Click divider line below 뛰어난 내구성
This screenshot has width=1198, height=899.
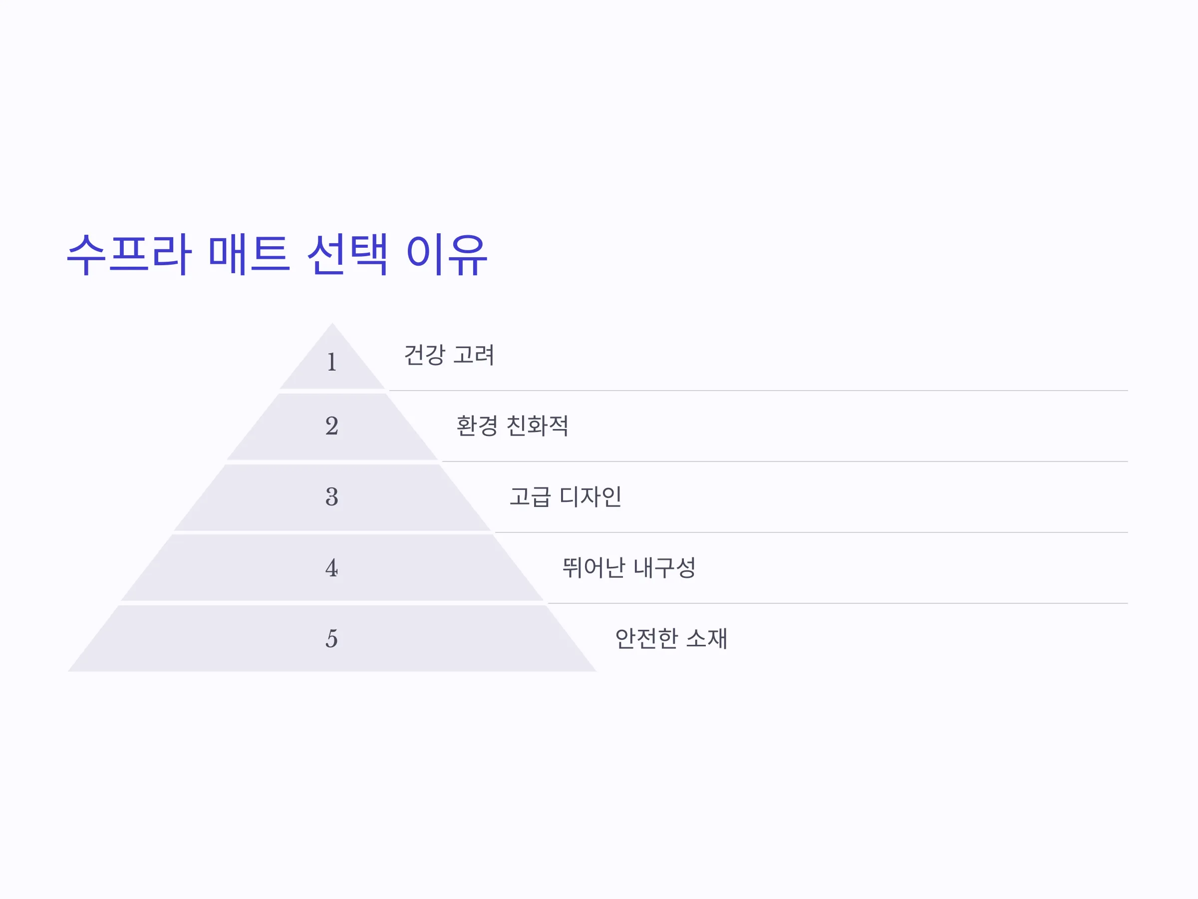click(838, 603)
